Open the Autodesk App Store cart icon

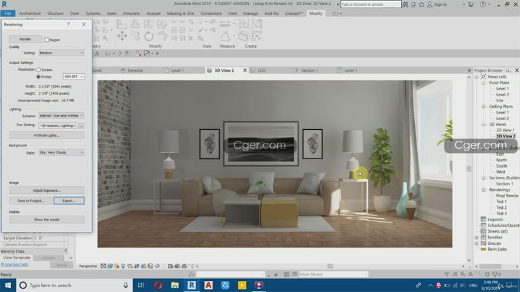click(470, 5)
